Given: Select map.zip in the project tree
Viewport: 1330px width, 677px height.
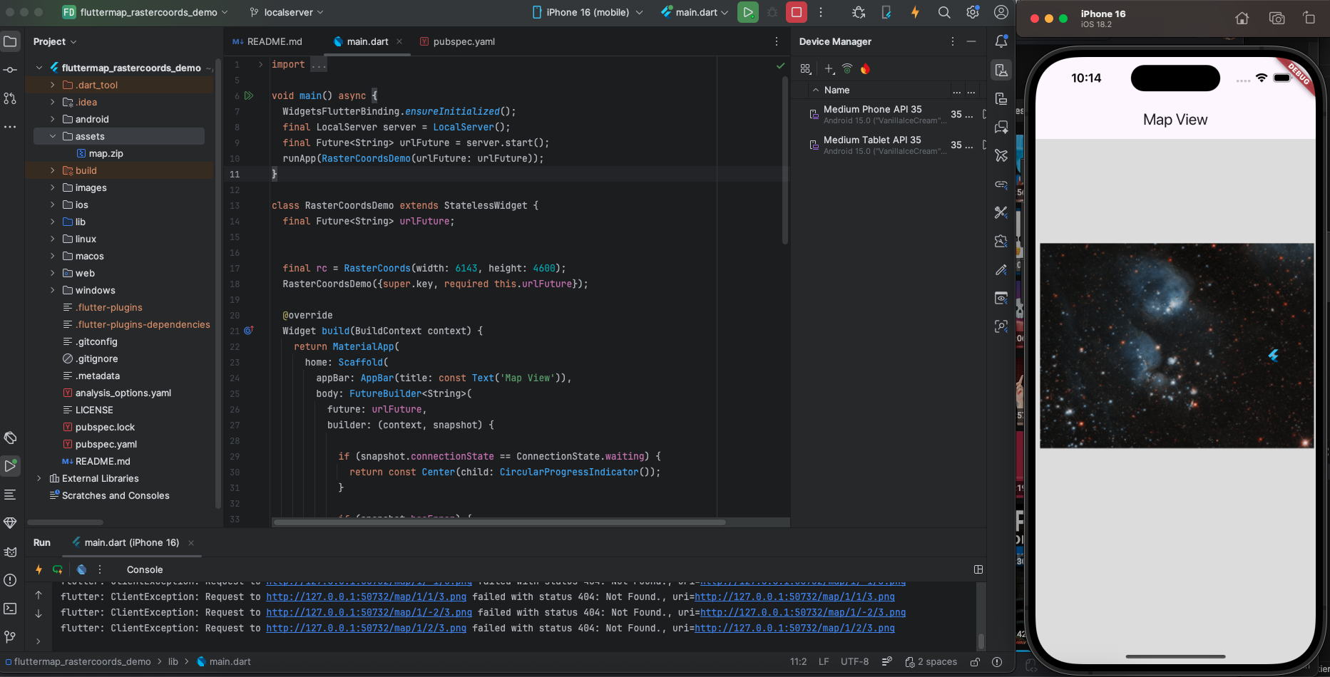Looking at the screenshot, I should (x=106, y=153).
